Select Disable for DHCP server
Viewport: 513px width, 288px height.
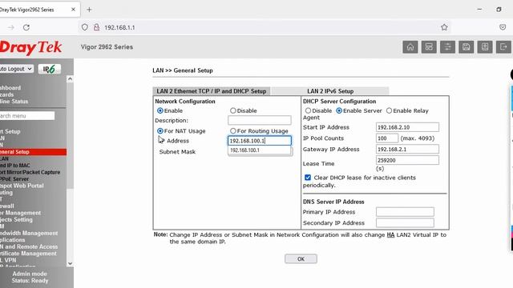tap(308, 110)
